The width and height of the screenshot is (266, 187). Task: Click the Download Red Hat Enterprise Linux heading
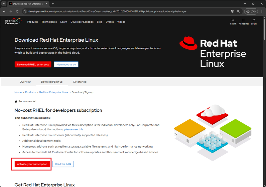point(56,40)
